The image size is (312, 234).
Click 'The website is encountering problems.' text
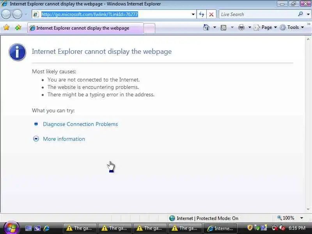click(x=93, y=87)
